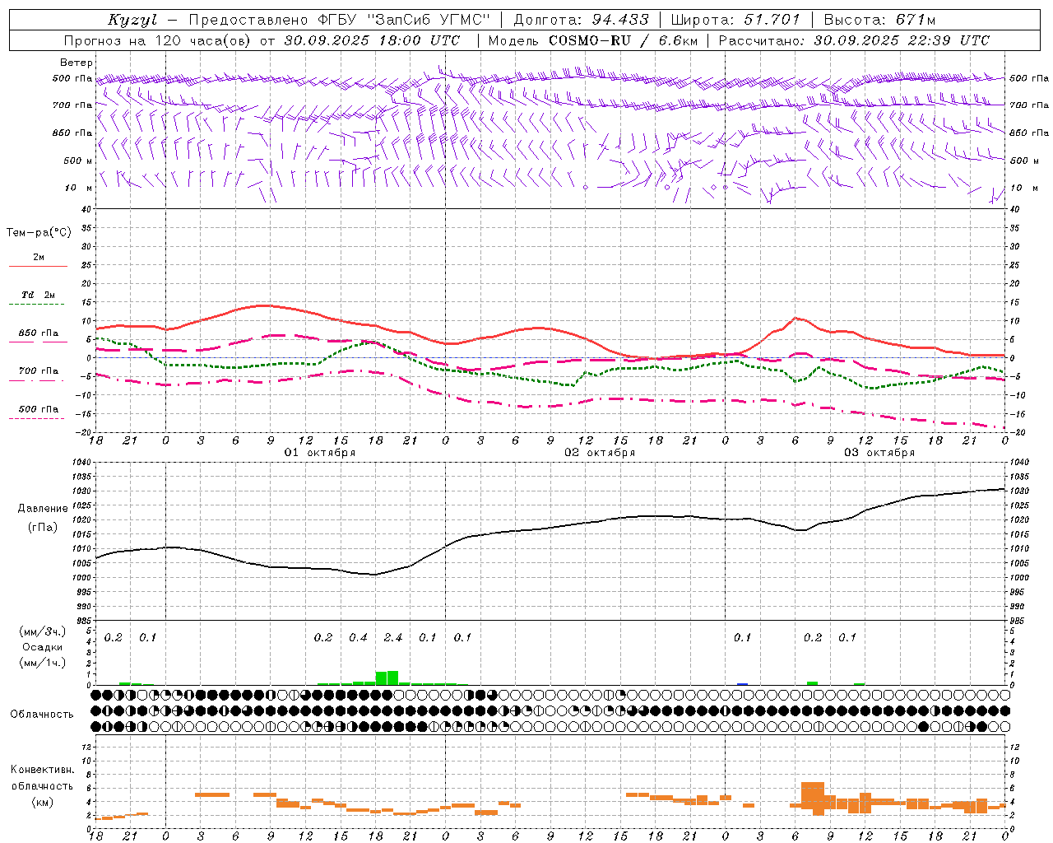Viewport: 1053px width, 843px height.
Task: Click 'облачность' beneath the Конвективн. label
Action: (43, 786)
